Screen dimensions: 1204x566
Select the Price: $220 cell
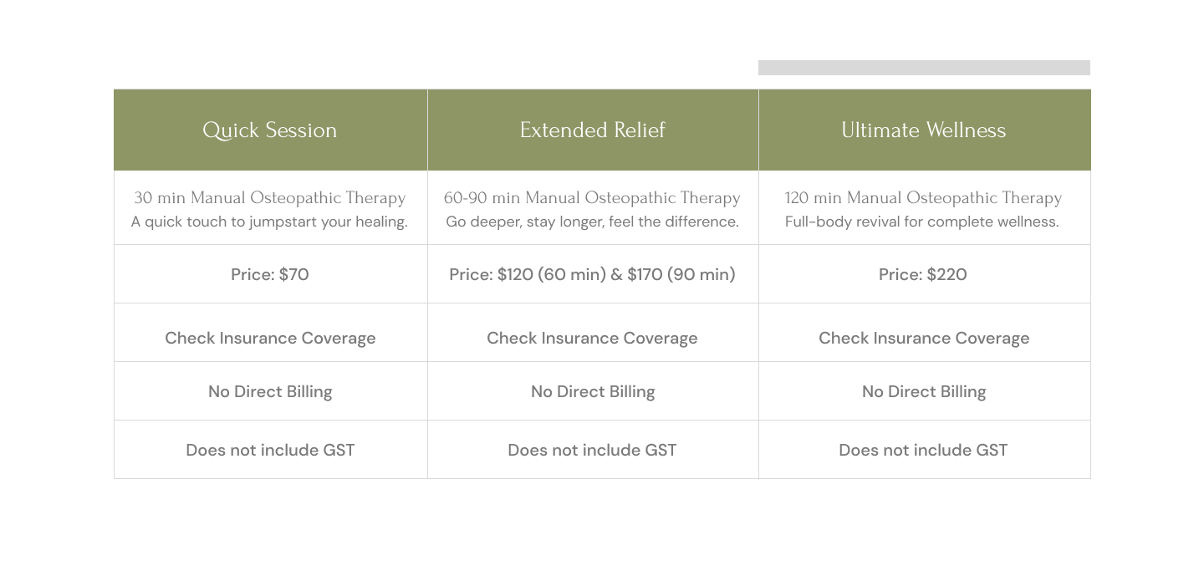(x=923, y=274)
